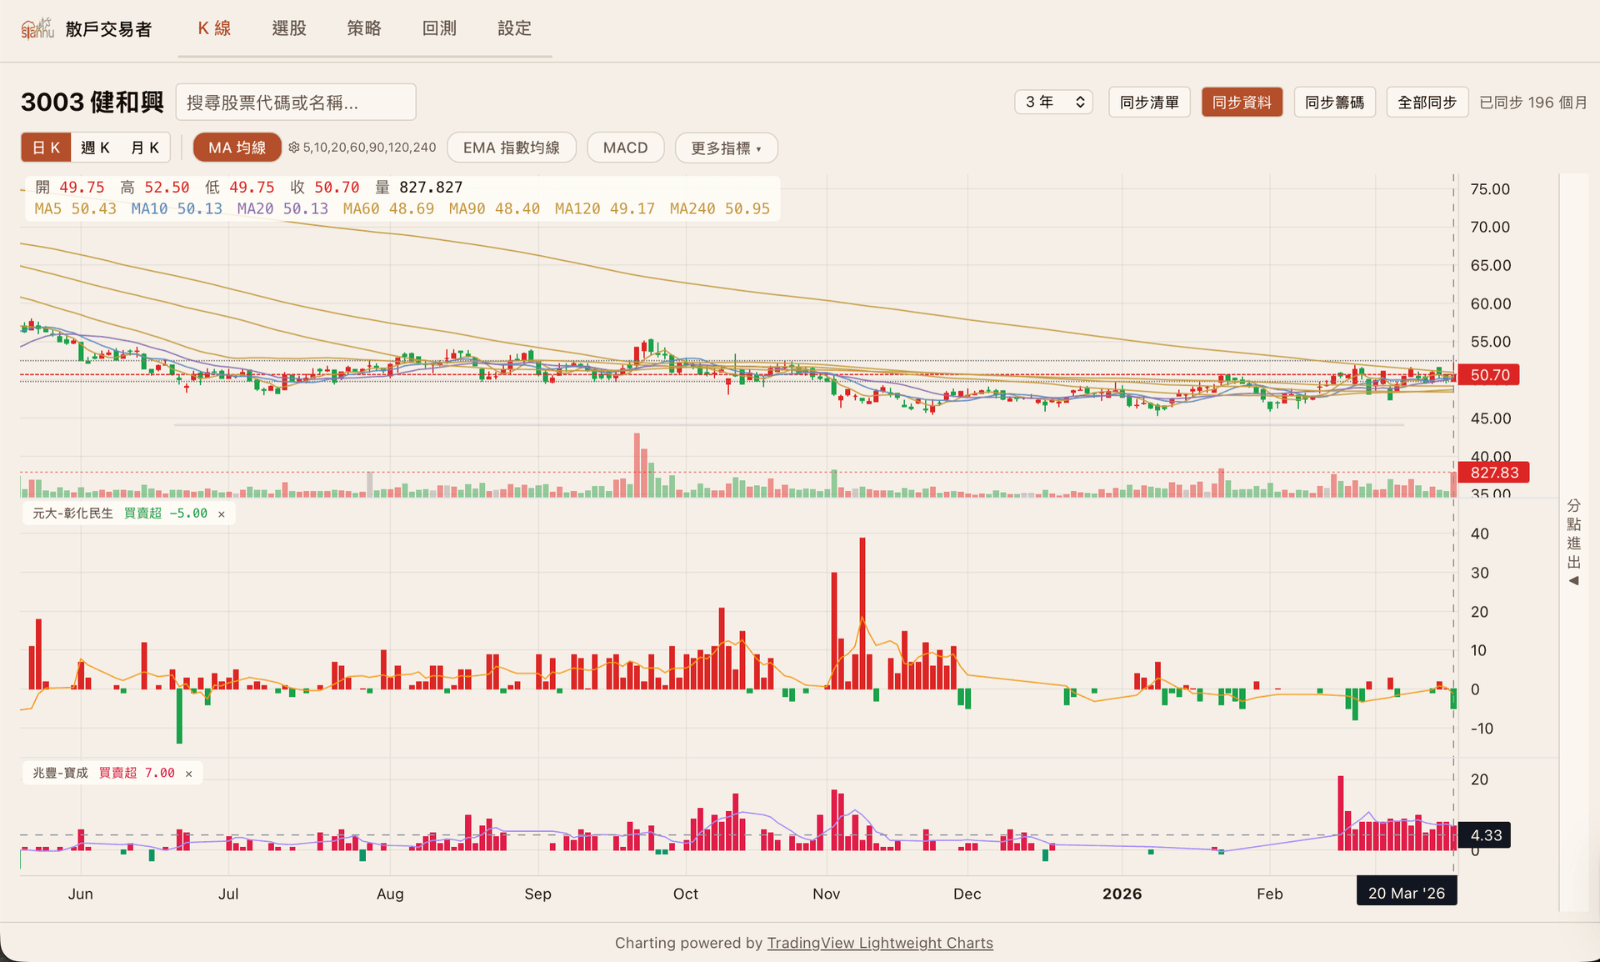Toggle MA 均線 indicator off

[x=237, y=148]
